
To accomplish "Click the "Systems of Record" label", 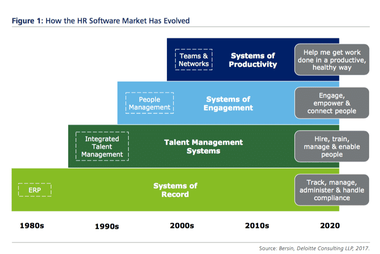I will click(x=175, y=190).
